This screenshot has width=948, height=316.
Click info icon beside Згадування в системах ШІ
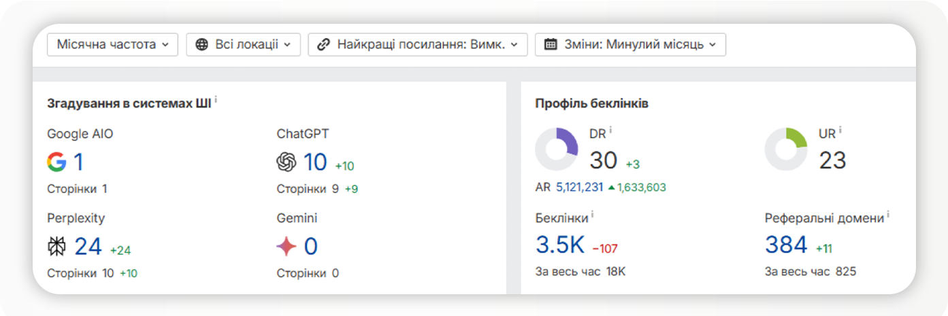point(216,100)
